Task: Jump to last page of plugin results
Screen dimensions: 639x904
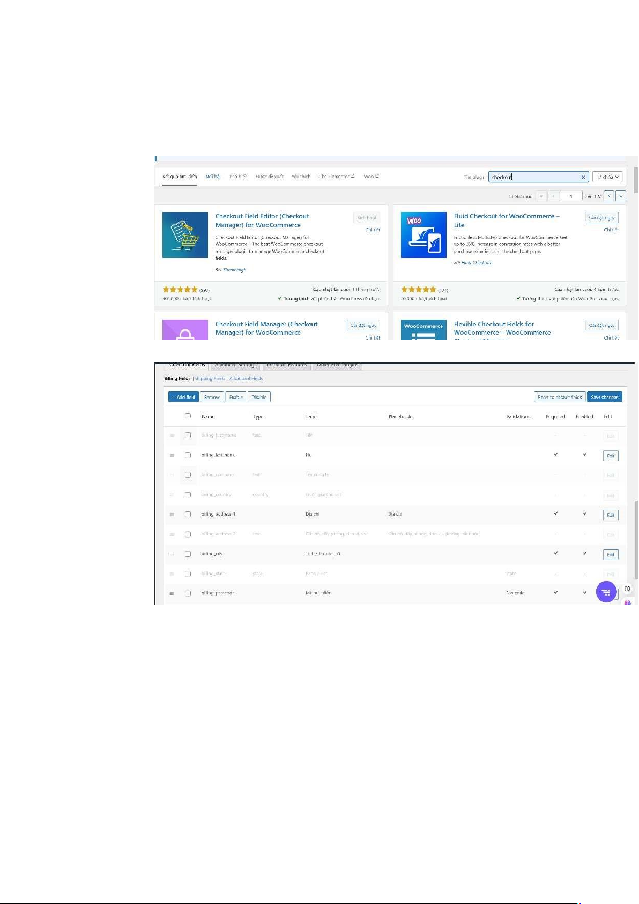Action: click(621, 196)
